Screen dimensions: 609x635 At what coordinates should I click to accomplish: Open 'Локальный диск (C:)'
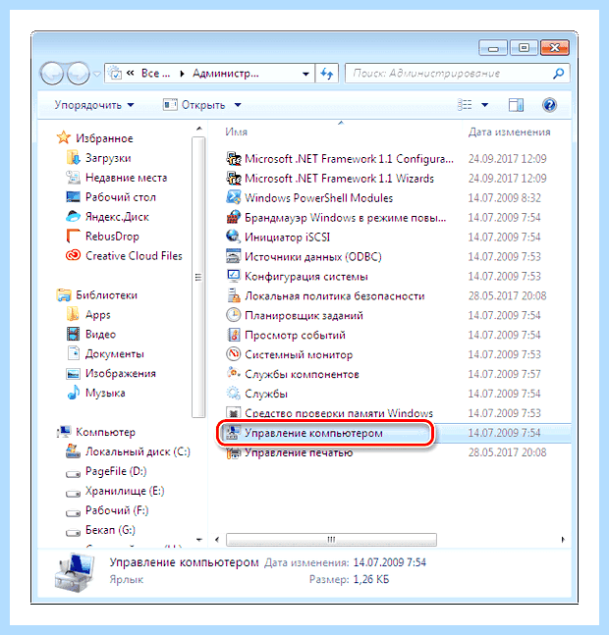[128, 451]
